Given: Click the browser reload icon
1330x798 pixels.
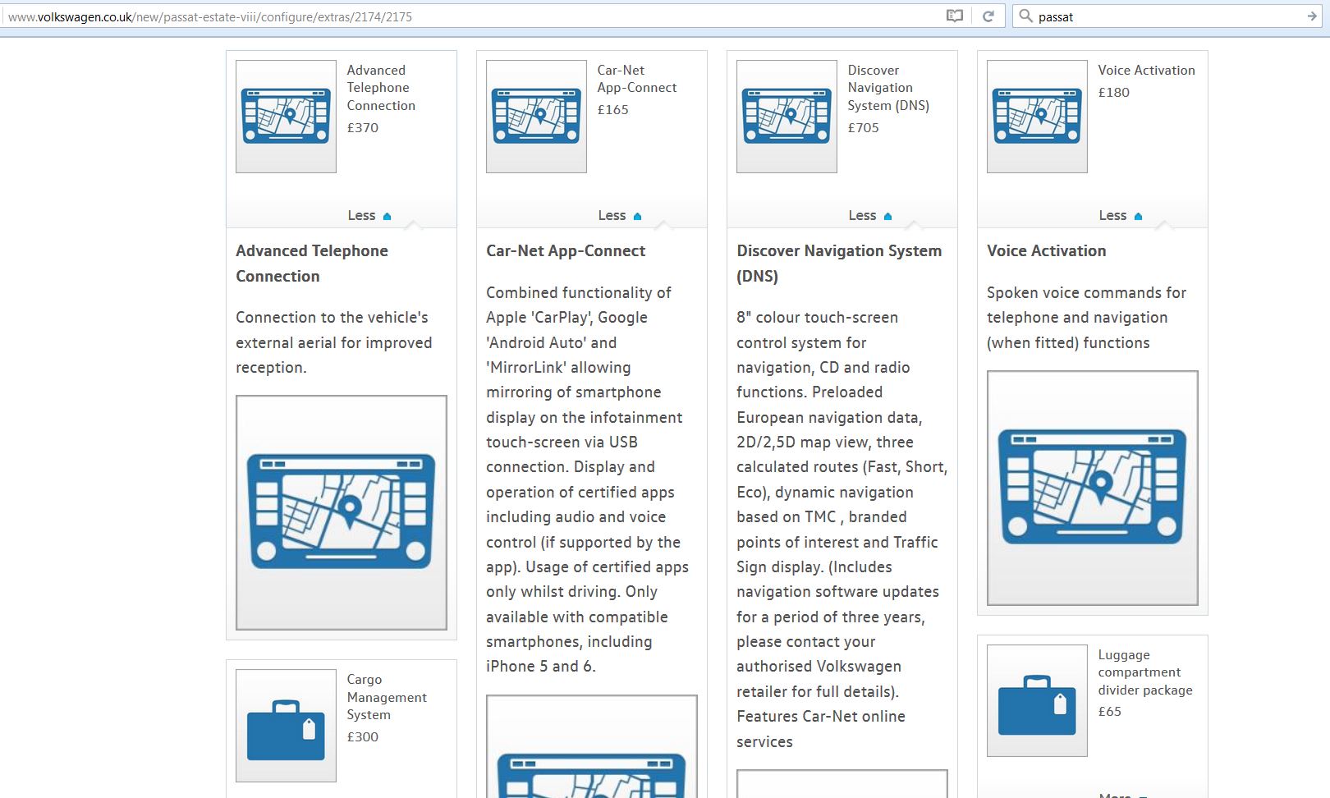Looking at the screenshot, I should click(988, 16).
